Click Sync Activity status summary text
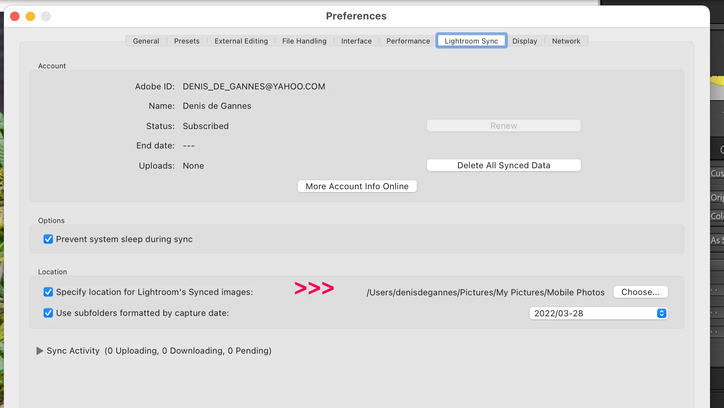 188,350
